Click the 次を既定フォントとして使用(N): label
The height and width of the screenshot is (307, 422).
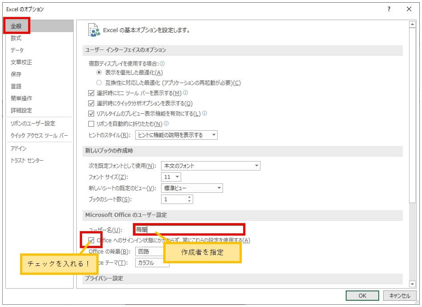coord(123,166)
